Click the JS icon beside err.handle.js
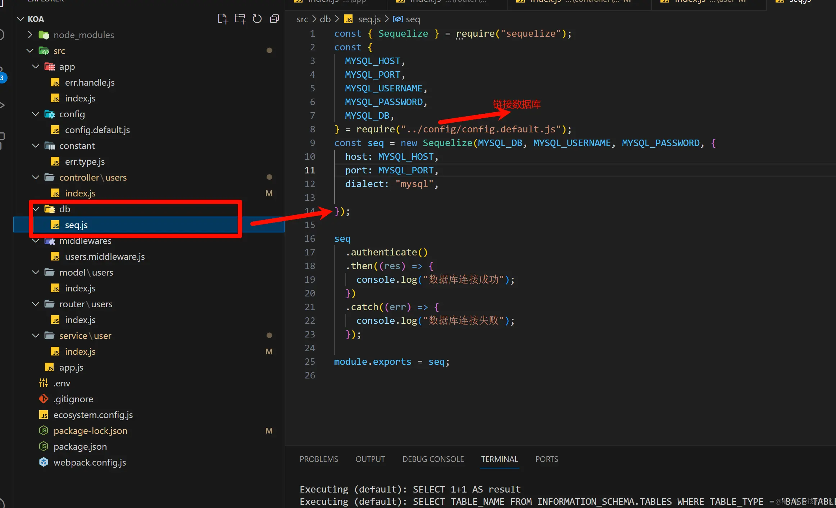 pos(55,82)
